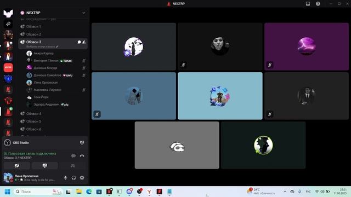Deafen audio with the headphones button
This screenshot has width=351, height=197.
point(73,178)
